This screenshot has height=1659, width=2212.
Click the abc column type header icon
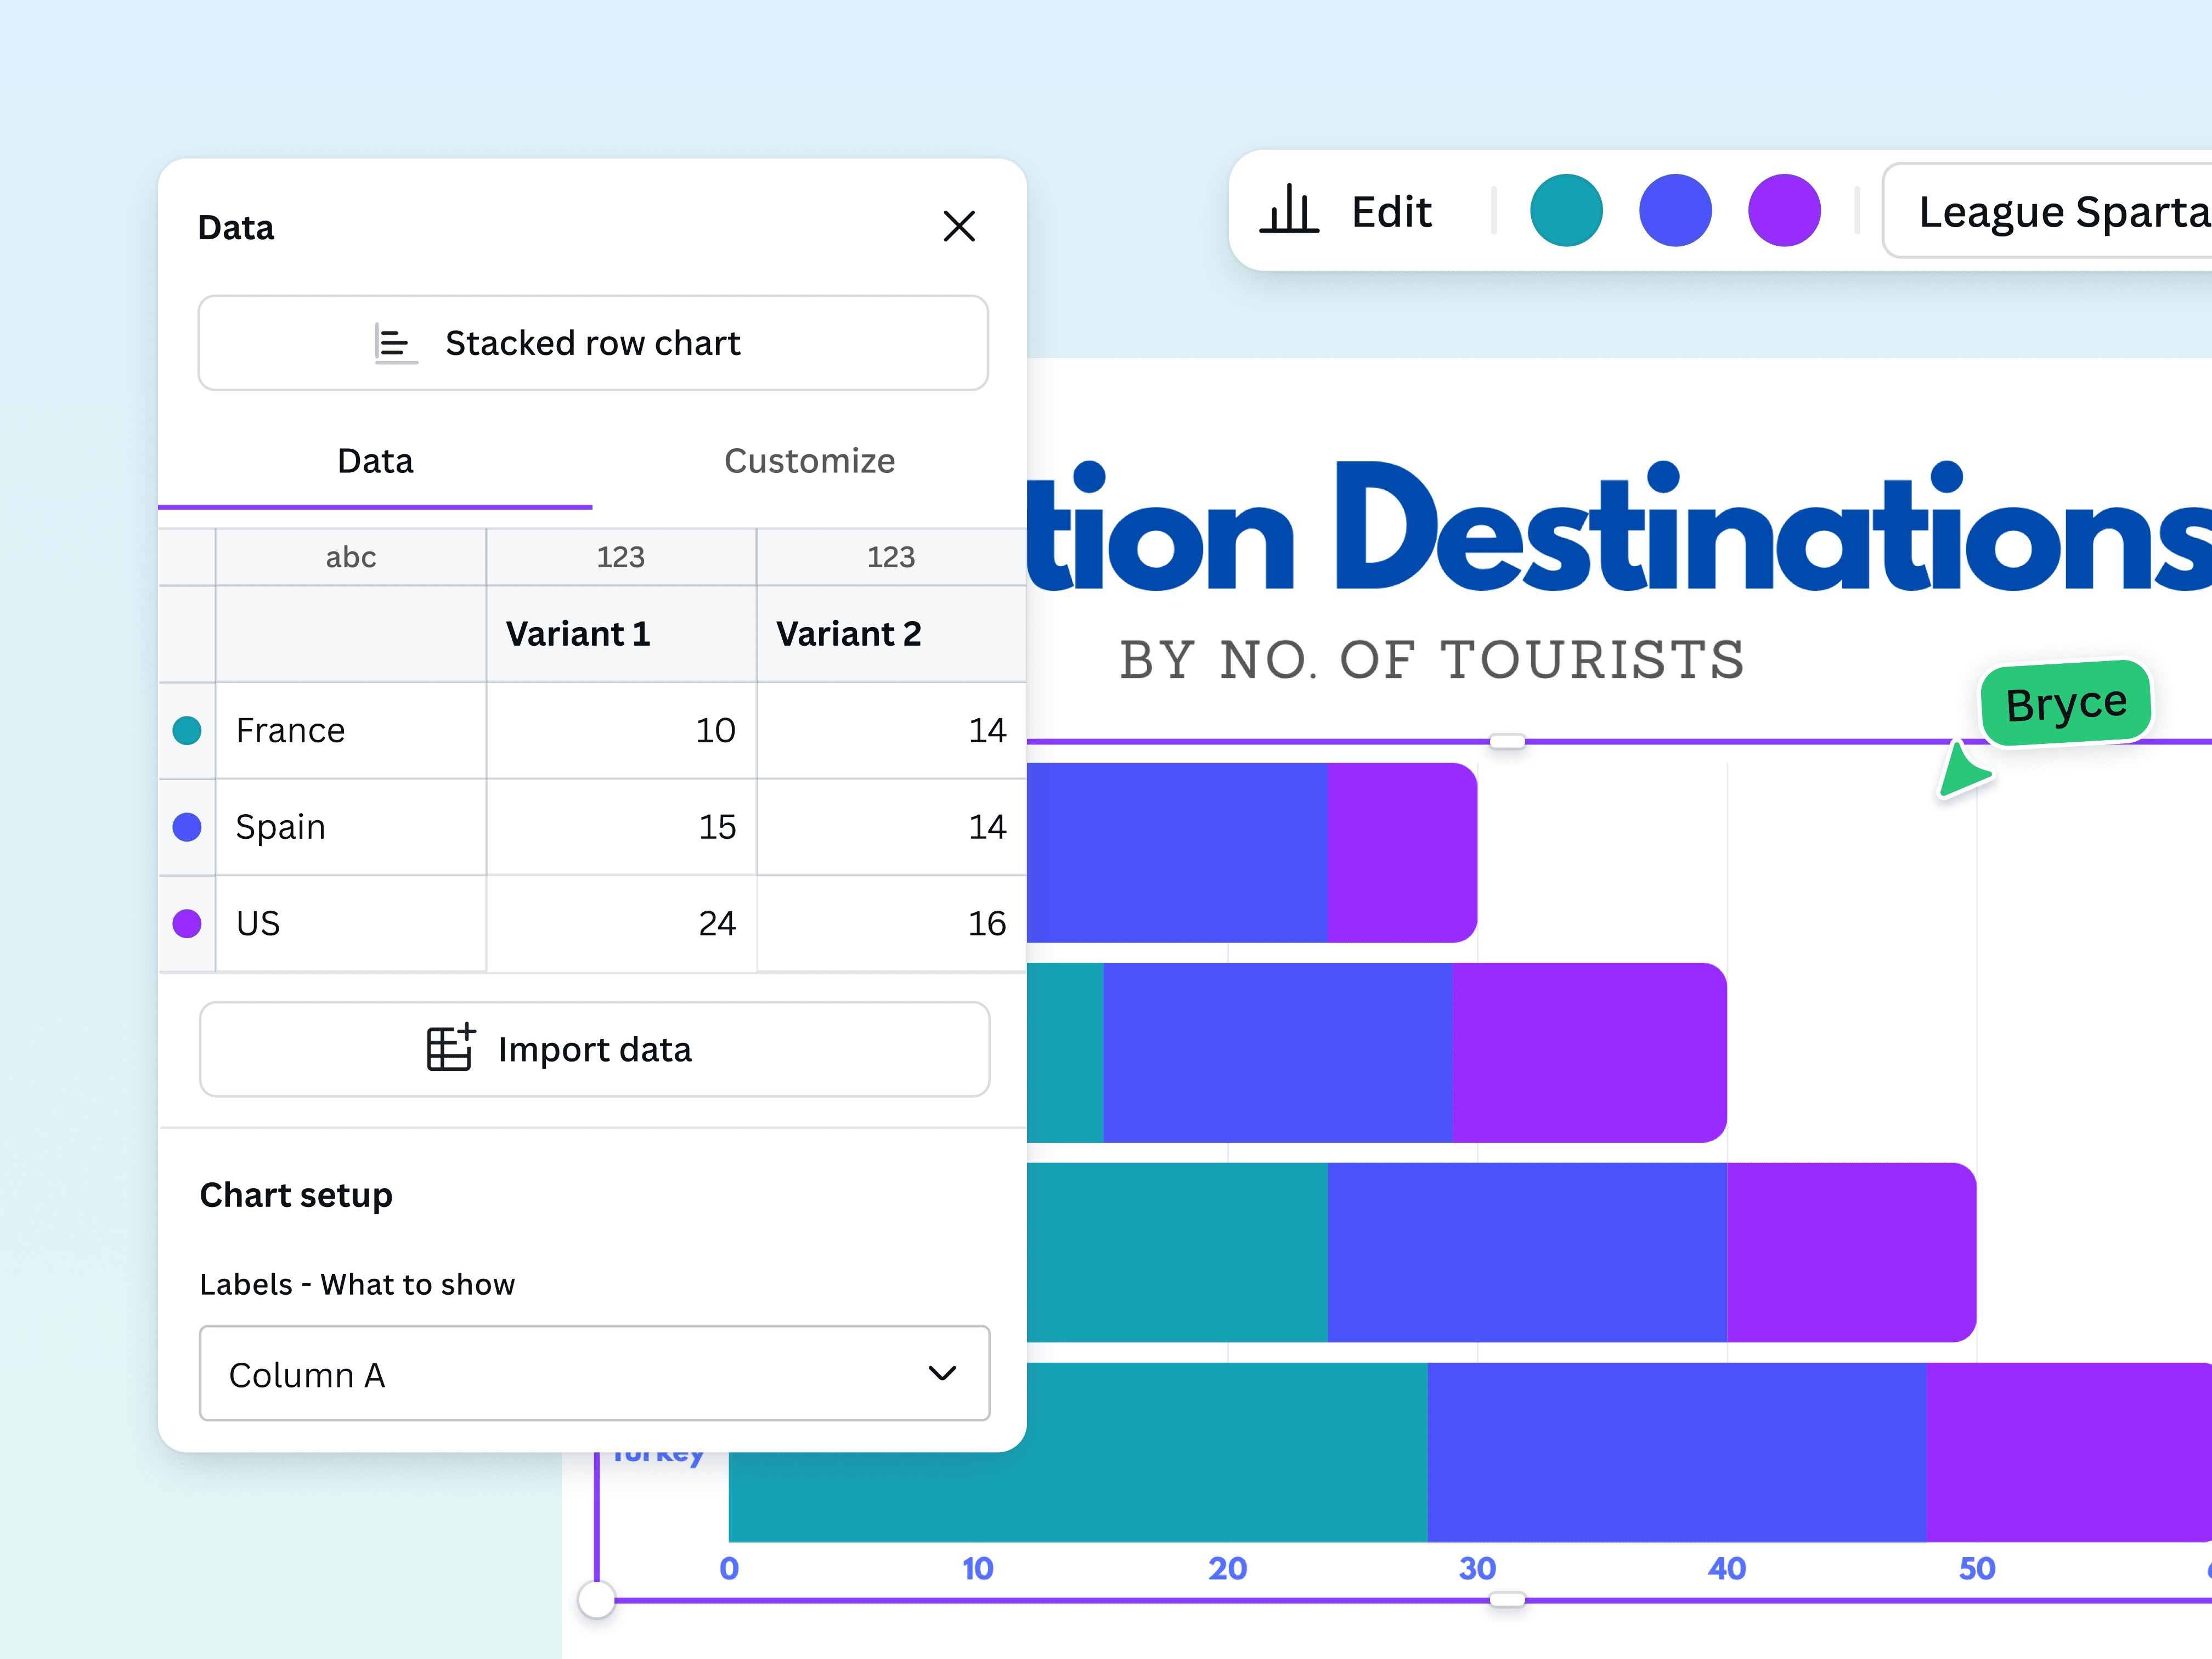pyautogui.click(x=350, y=557)
